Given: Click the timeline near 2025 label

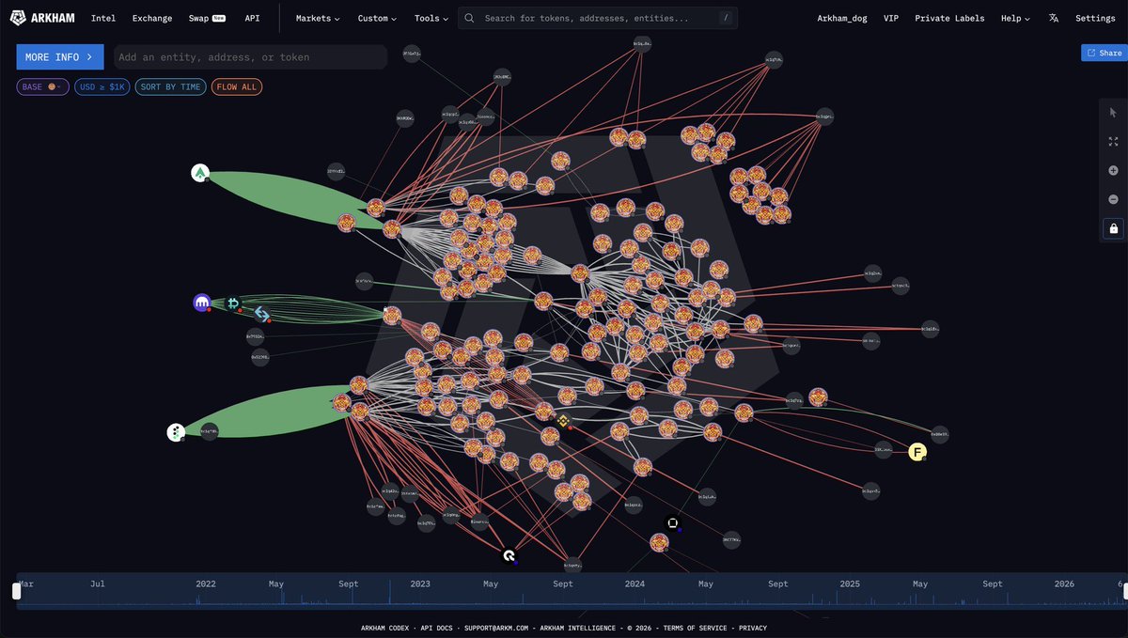Looking at the screenshot, I should (x=850, y=584).
